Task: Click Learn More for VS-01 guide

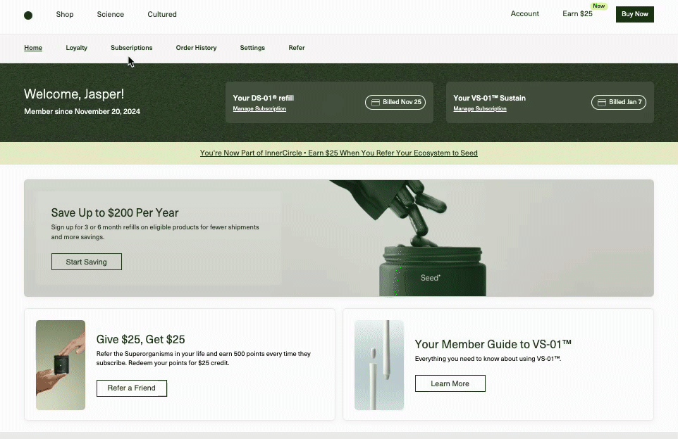Action: click(450, 383)
